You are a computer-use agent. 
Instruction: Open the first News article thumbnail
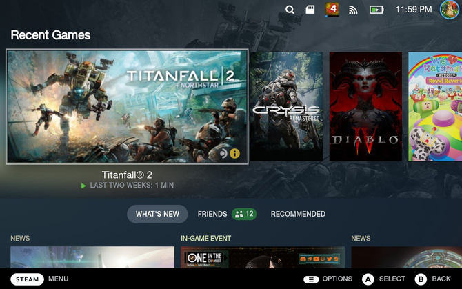(x=92, y=257)
